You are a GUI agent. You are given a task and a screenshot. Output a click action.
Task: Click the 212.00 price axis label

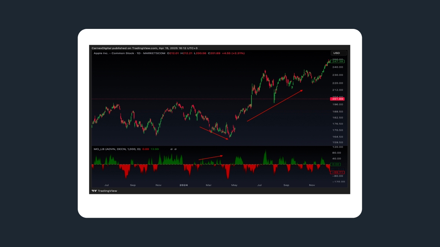pyautogui.click(x=338, y=90)
